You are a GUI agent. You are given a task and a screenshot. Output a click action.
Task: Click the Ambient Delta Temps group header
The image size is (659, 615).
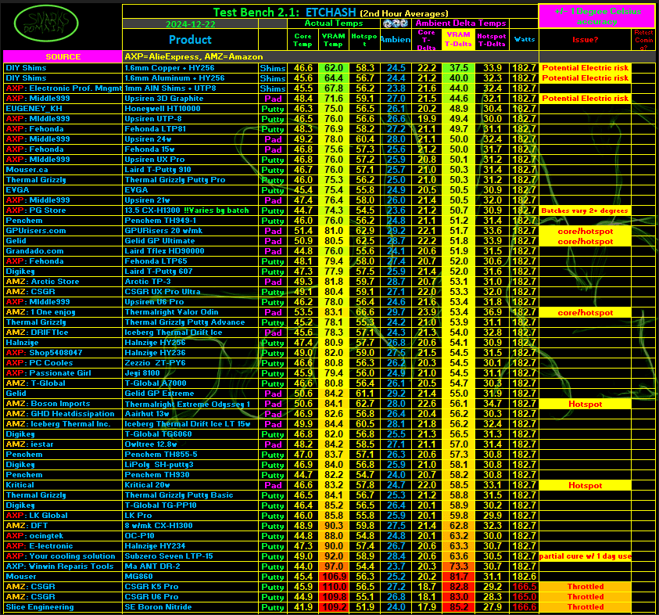pyautogui.click(x=460, y=23)
